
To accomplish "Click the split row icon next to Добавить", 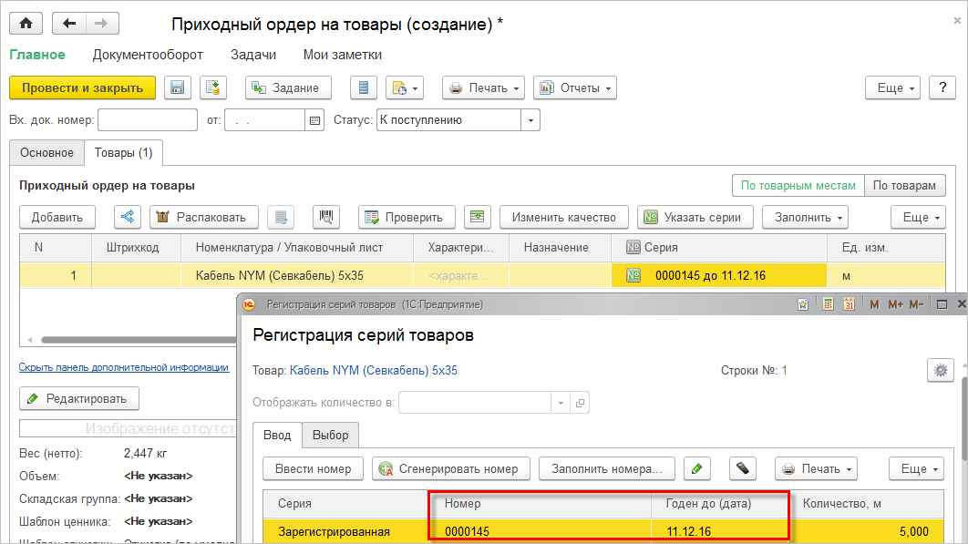I will tap(128, 217).
